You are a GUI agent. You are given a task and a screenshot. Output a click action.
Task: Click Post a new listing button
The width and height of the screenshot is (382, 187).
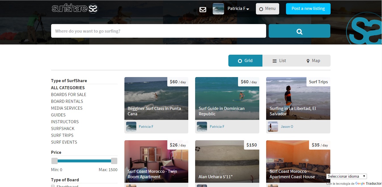[308, 9]
